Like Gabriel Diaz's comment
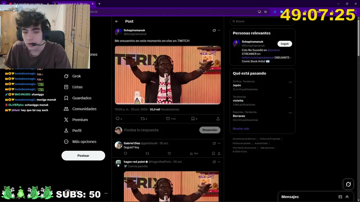The width and height of the screenshot is (360, 202). click(x=169, y=153)
